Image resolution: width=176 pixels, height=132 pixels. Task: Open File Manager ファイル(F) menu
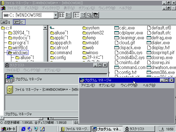point(14,8)
